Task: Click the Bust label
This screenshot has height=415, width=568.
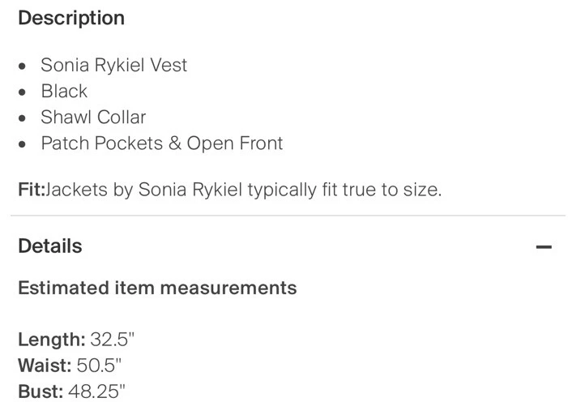Action: pos(41,391)
